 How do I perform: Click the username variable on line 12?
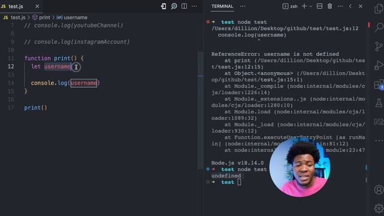(x=58, y=67)
